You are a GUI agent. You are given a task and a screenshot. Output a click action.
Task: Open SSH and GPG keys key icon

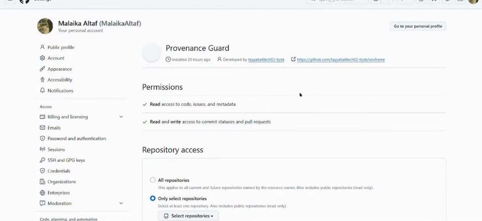click(x=42, y=160)
